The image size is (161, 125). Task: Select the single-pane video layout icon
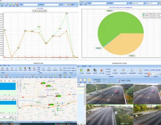pos(80,80)
